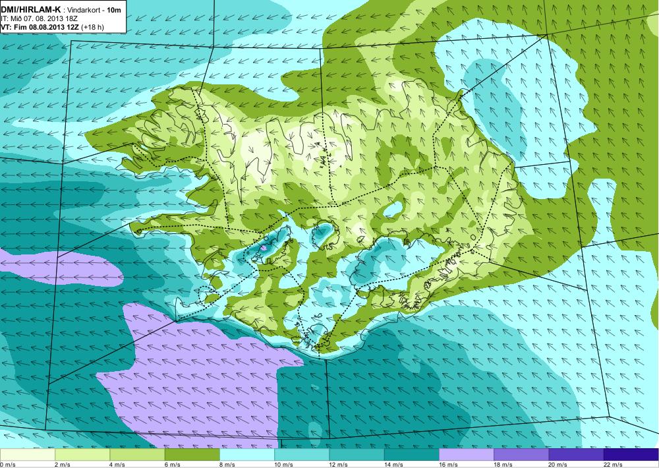Screen dimensions: 659x468
Task: Click the 'VT: Fim 08.08.2013 12Z' valid time
Action: [40, 27]
